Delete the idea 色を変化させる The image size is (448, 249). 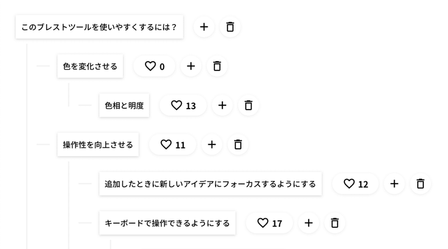pos(217,66)
